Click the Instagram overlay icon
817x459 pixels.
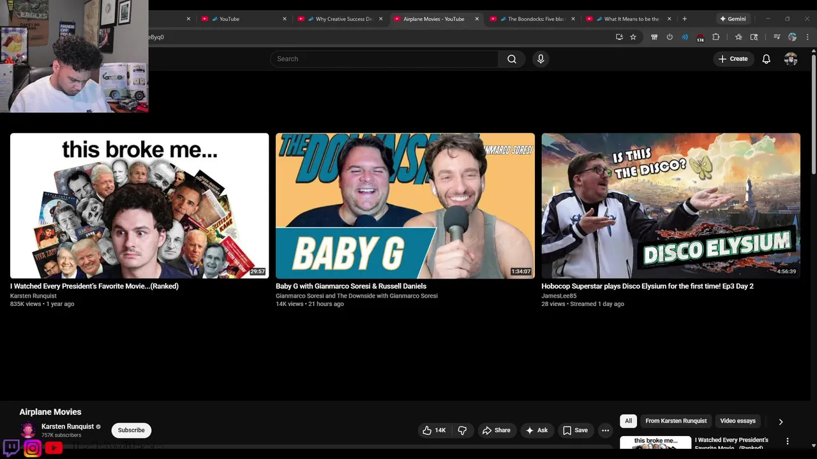33,448
